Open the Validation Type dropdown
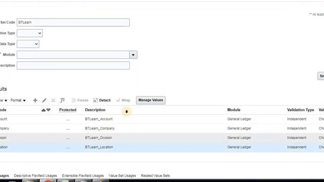 (29, 33)
